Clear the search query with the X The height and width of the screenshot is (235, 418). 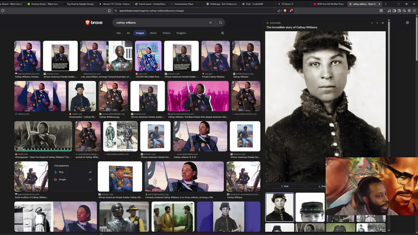(x=210, y=23)
